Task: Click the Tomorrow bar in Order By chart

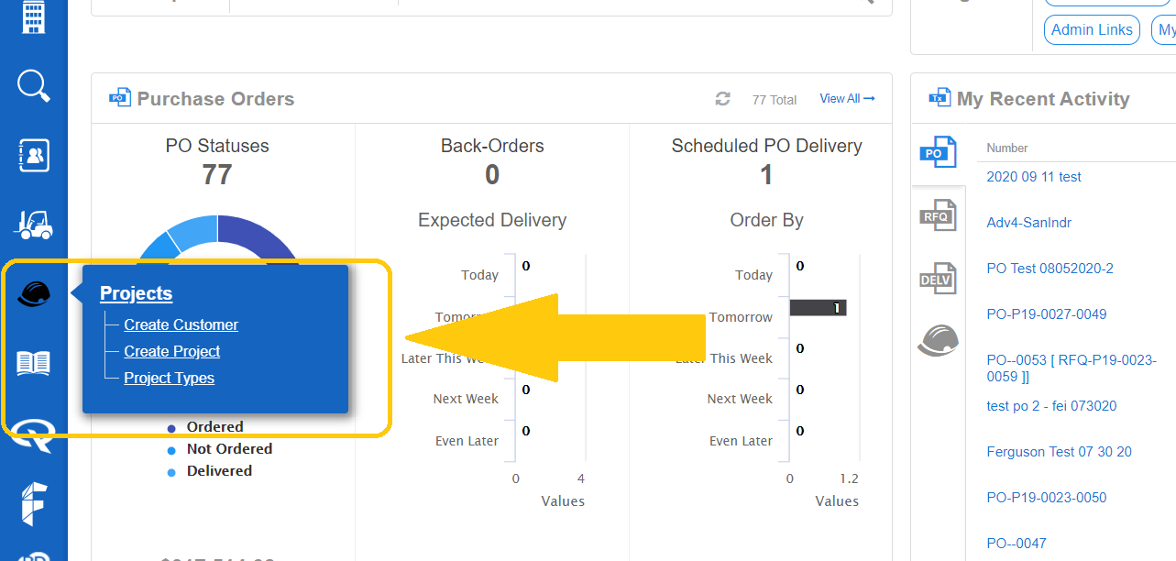Action: [818, 308]
